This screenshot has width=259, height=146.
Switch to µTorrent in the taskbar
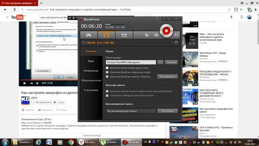pyautogui.click(x=109, y=142)
